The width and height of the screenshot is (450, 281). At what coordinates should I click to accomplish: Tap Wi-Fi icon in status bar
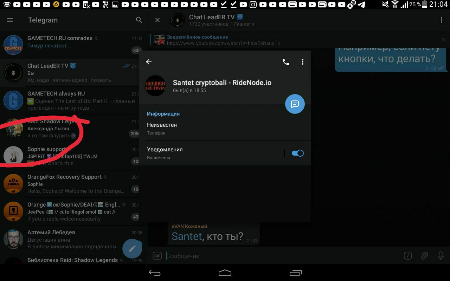tap(395, 4)
